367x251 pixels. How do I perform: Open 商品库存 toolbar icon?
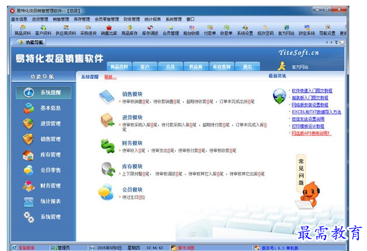(x=130, y=30)
